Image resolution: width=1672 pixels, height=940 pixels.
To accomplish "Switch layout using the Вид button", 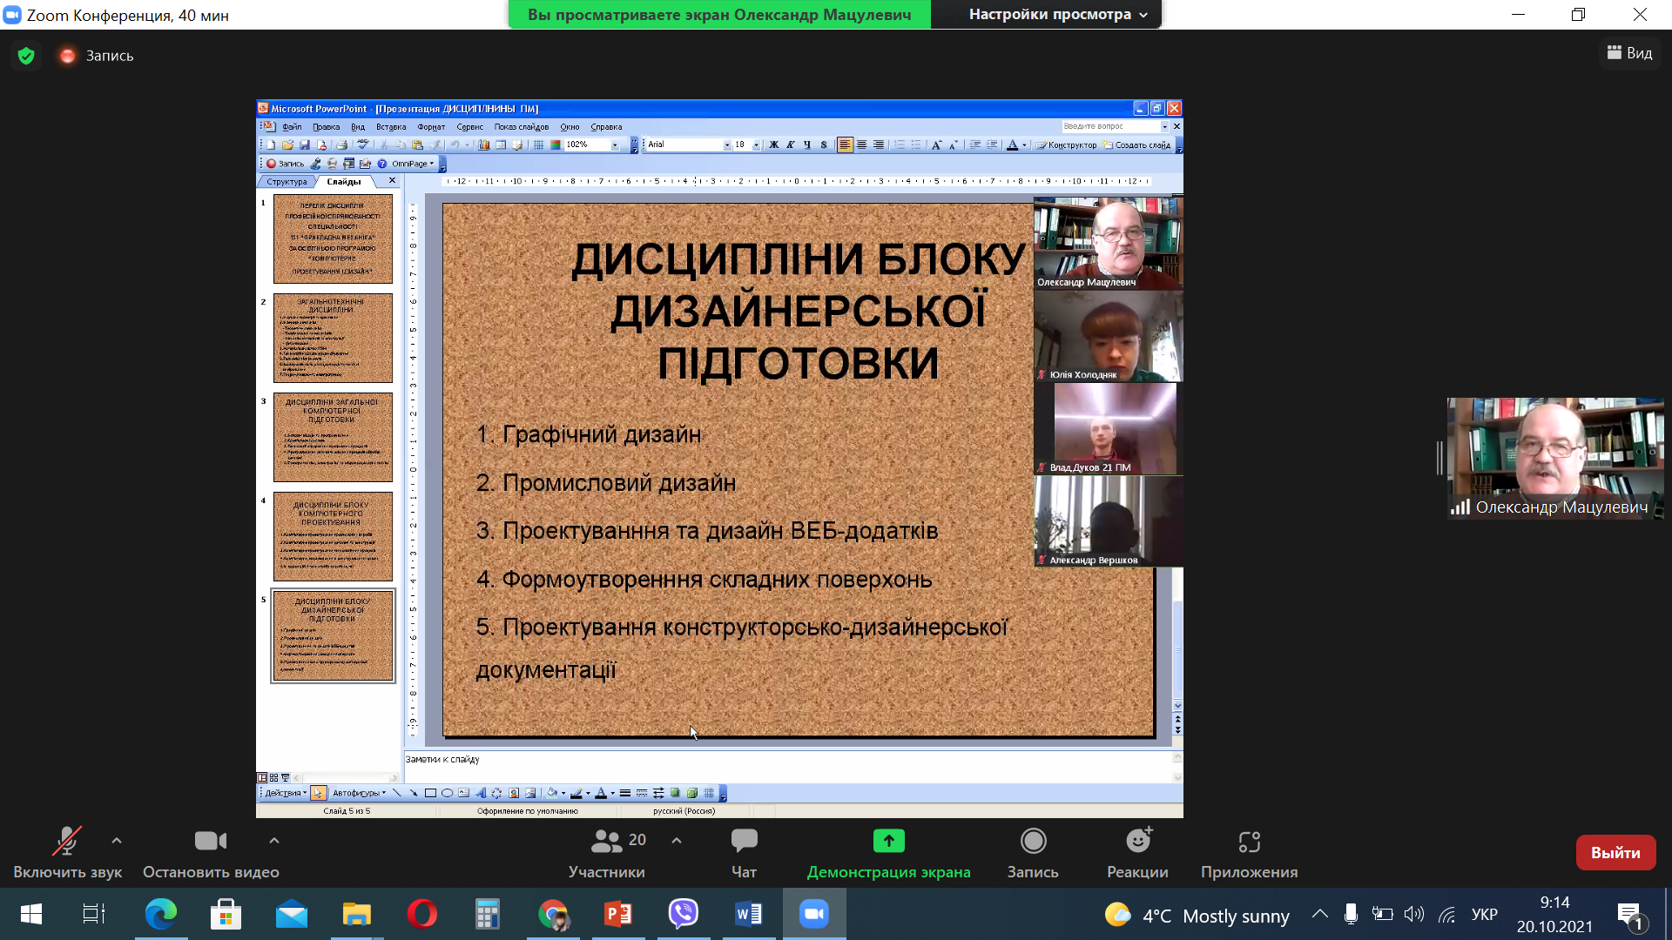I will [x=1629, y=53].
